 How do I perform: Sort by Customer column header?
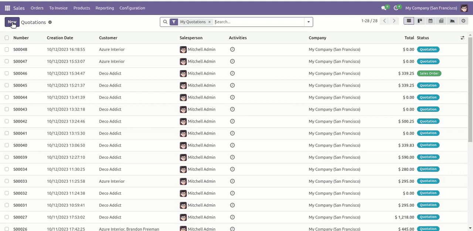[108, 38]
